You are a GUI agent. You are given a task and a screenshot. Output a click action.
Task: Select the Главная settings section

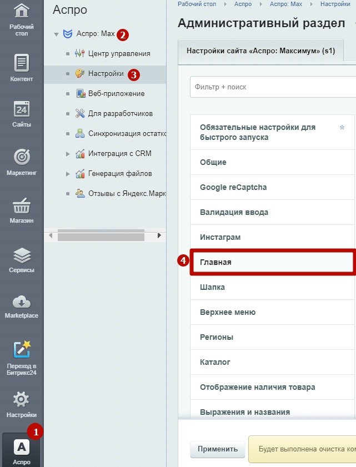(272, 262)
